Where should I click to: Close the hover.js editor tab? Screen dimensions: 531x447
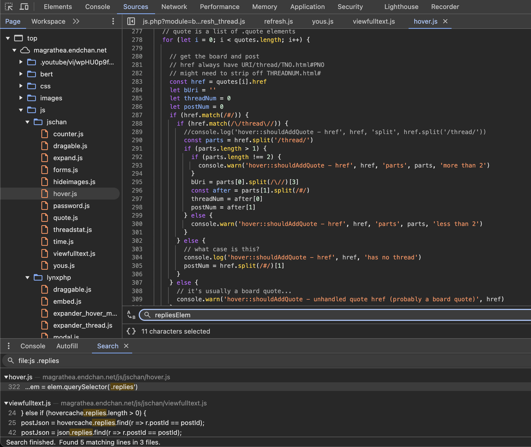[x=445, y=21]
